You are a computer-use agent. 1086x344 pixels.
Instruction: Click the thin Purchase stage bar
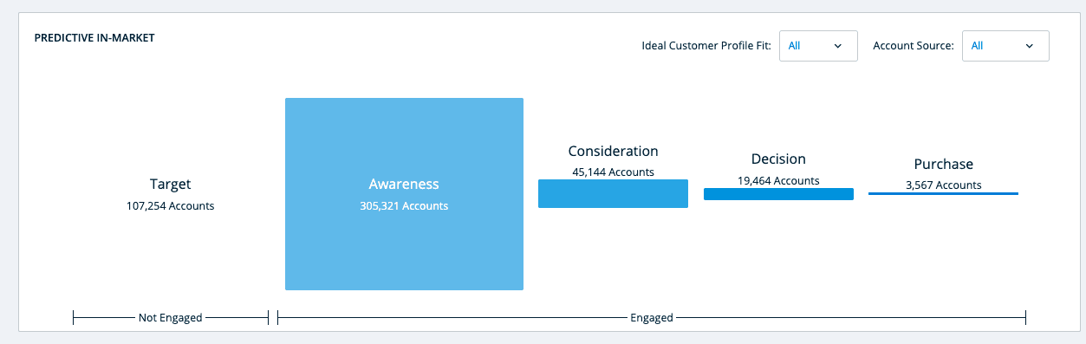[x=943, y=194]
